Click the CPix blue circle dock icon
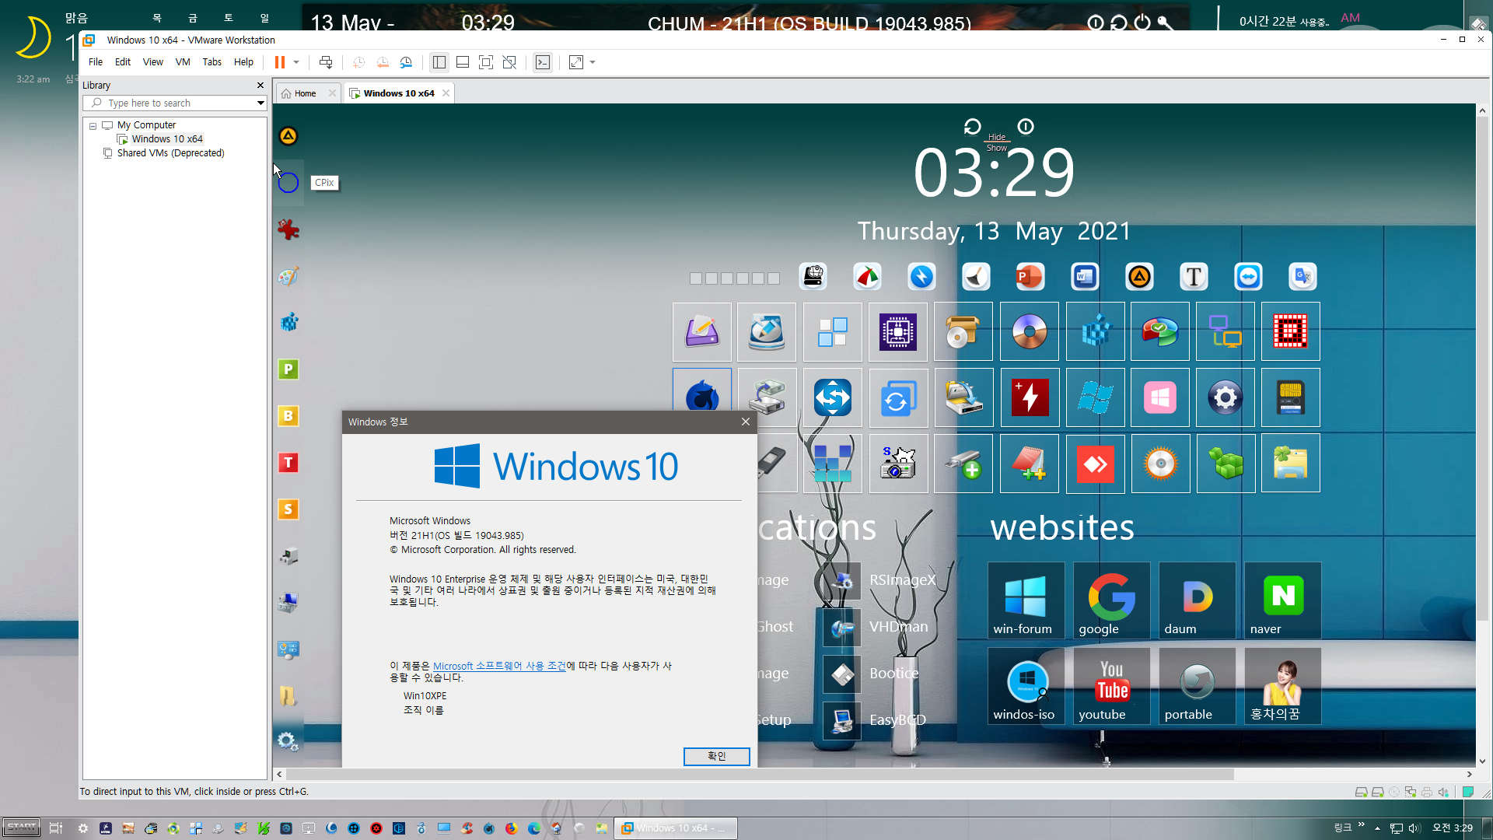 coord(288,183)
